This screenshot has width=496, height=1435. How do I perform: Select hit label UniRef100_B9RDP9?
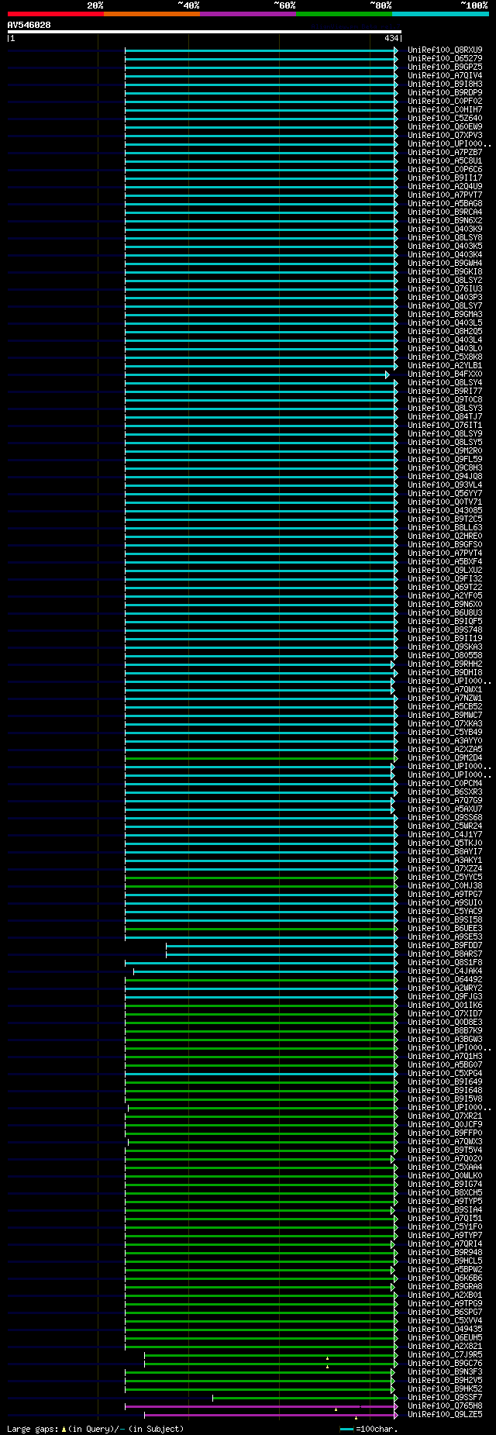[445, 92]
